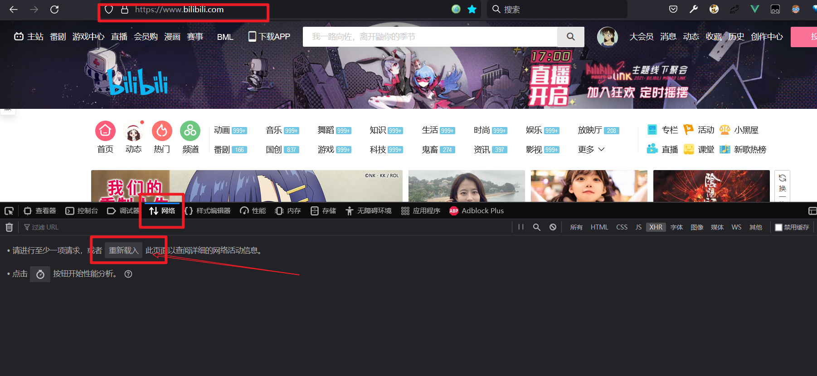Open the 无障碍环境 accessibility tab

[369, 211]
